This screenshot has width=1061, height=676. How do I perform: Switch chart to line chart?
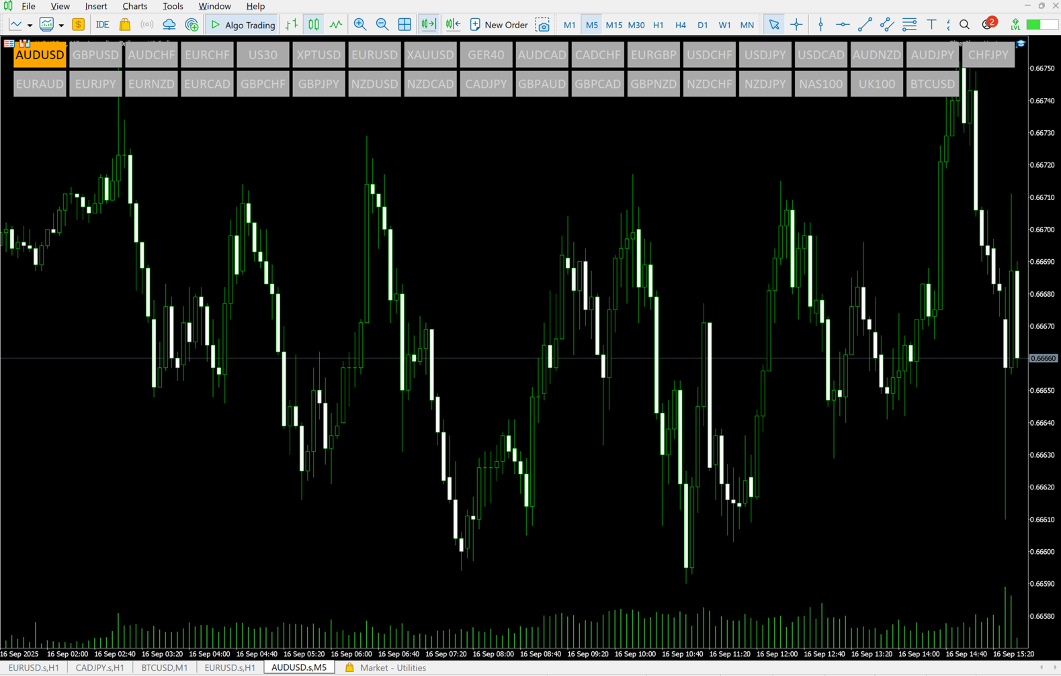point(336,25)
